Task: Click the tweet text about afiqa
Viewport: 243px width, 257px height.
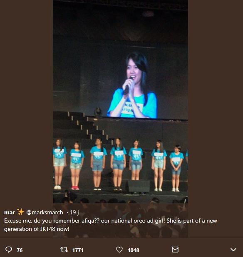Action: 111,225
